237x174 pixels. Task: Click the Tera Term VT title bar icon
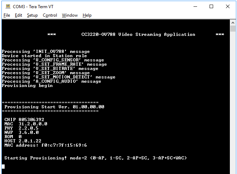(x=8, y=6)
